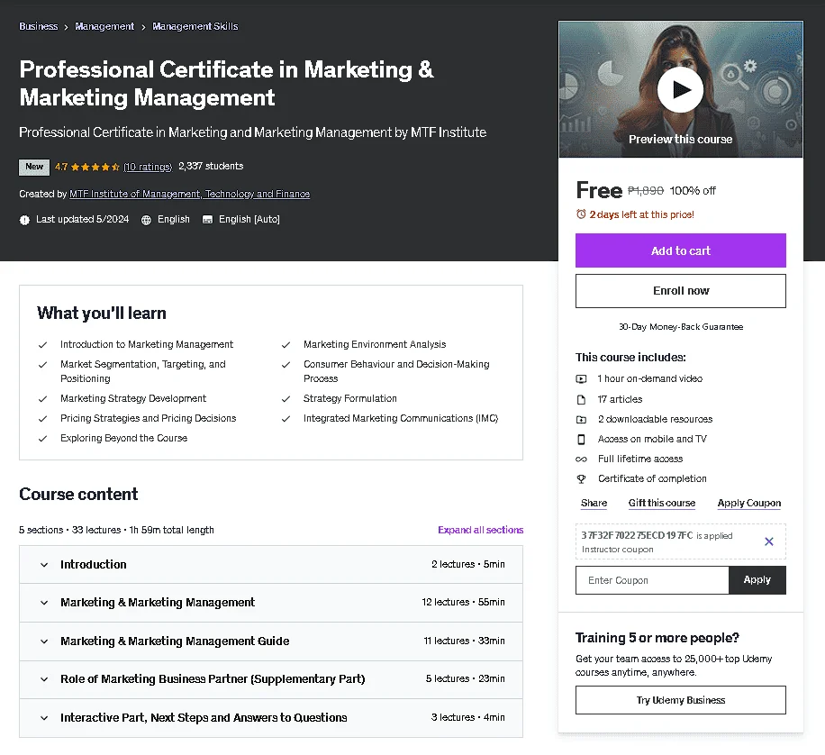Expand all sections of course content
The image size is (825, 755).
pos(480,530)
